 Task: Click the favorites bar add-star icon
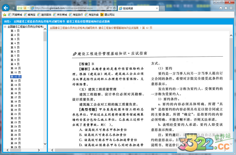click(5, 15)
